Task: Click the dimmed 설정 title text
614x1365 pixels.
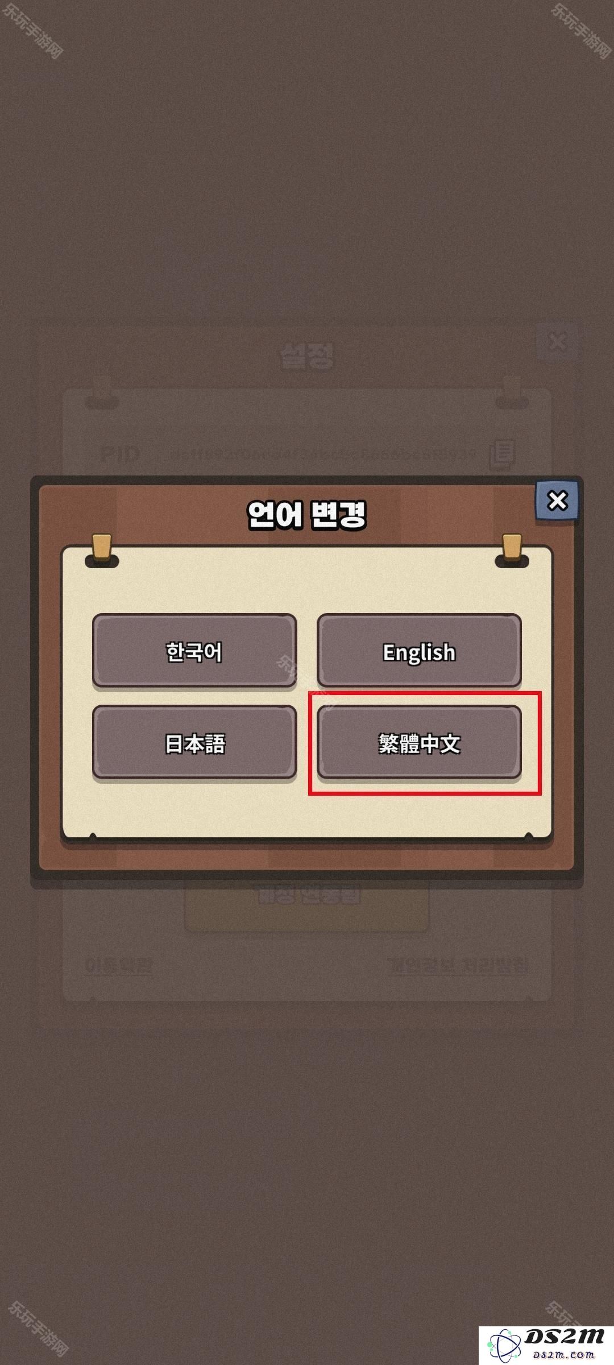Action: 307,356
